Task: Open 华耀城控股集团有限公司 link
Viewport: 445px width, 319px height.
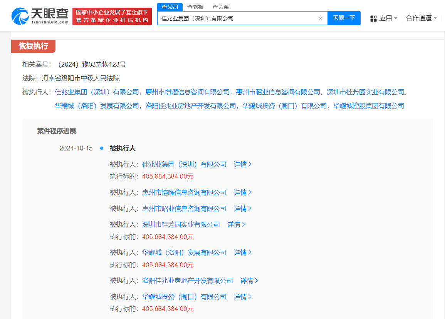Action: (369, 106)
